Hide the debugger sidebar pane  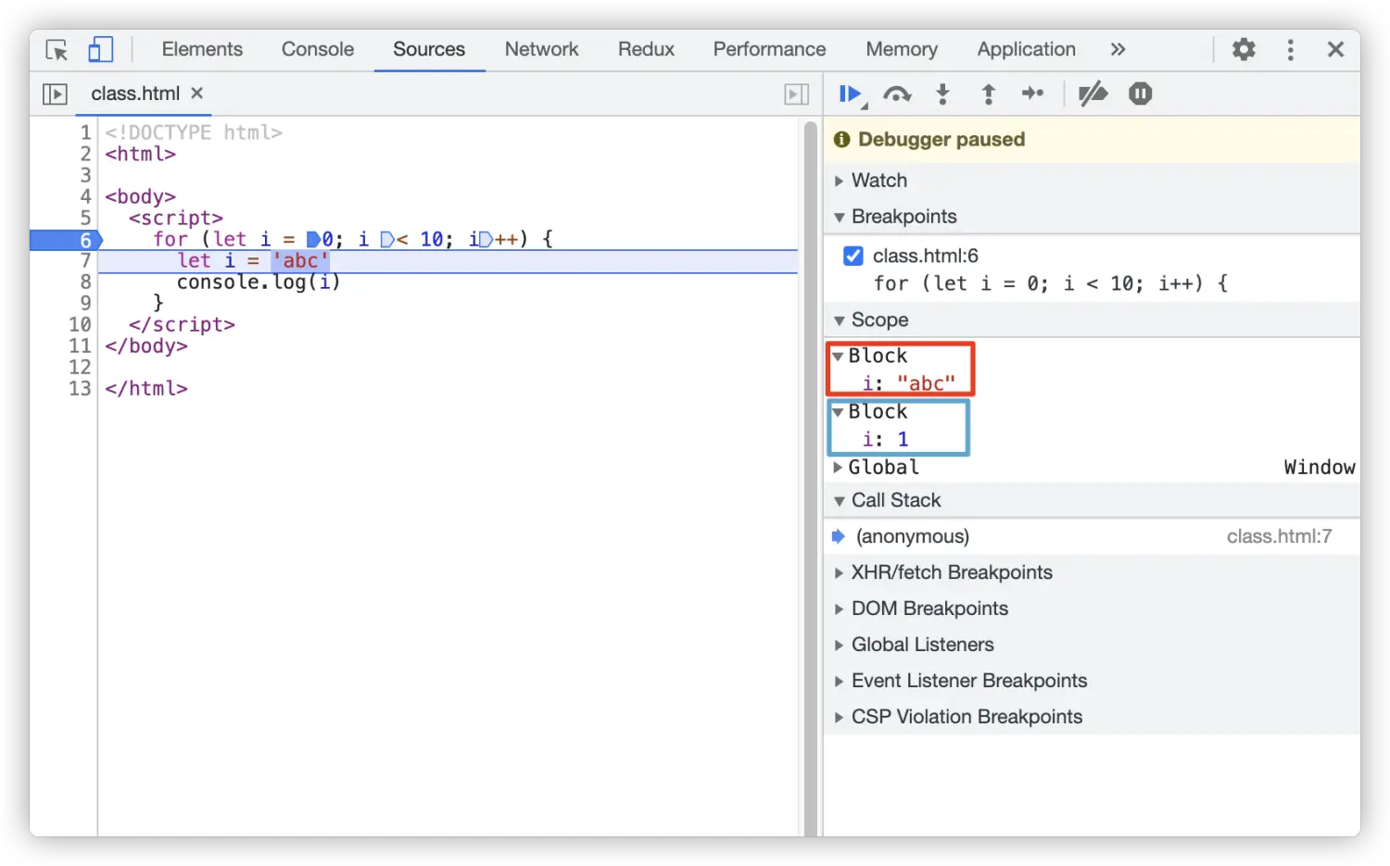tap(796, 94)
